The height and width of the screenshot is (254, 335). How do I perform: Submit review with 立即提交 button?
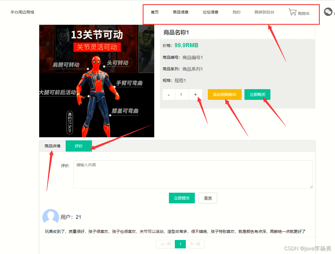click(x=182, y=198)
